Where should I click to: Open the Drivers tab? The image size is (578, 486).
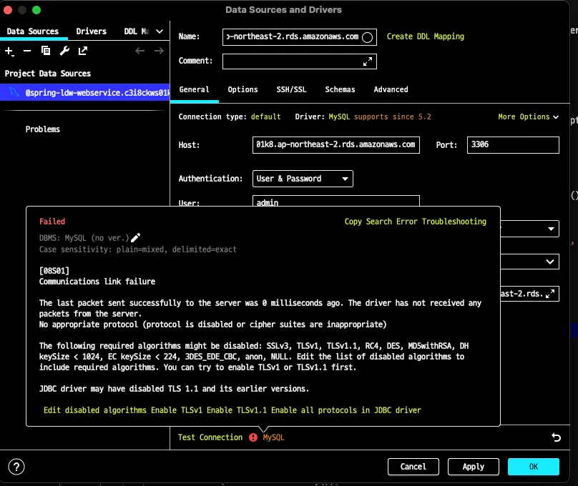click(x=91, y=31)
